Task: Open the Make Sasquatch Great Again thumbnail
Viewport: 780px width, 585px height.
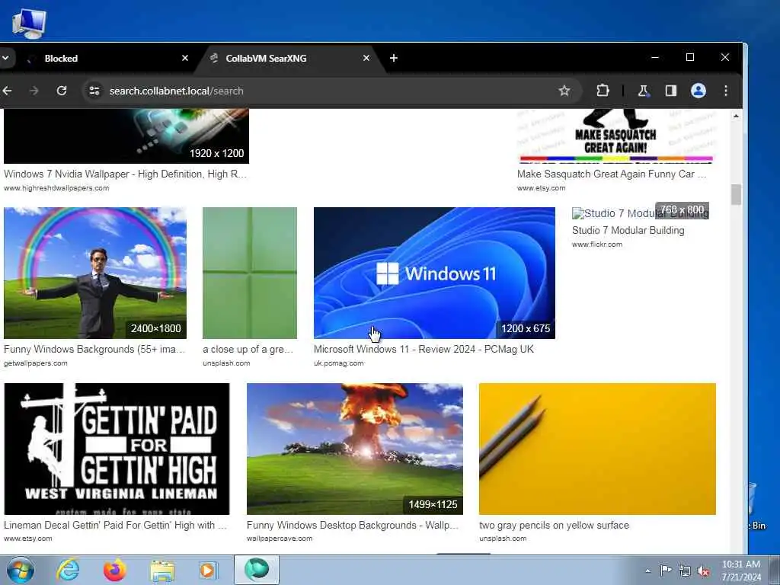Action: click(x=615, y=136)
